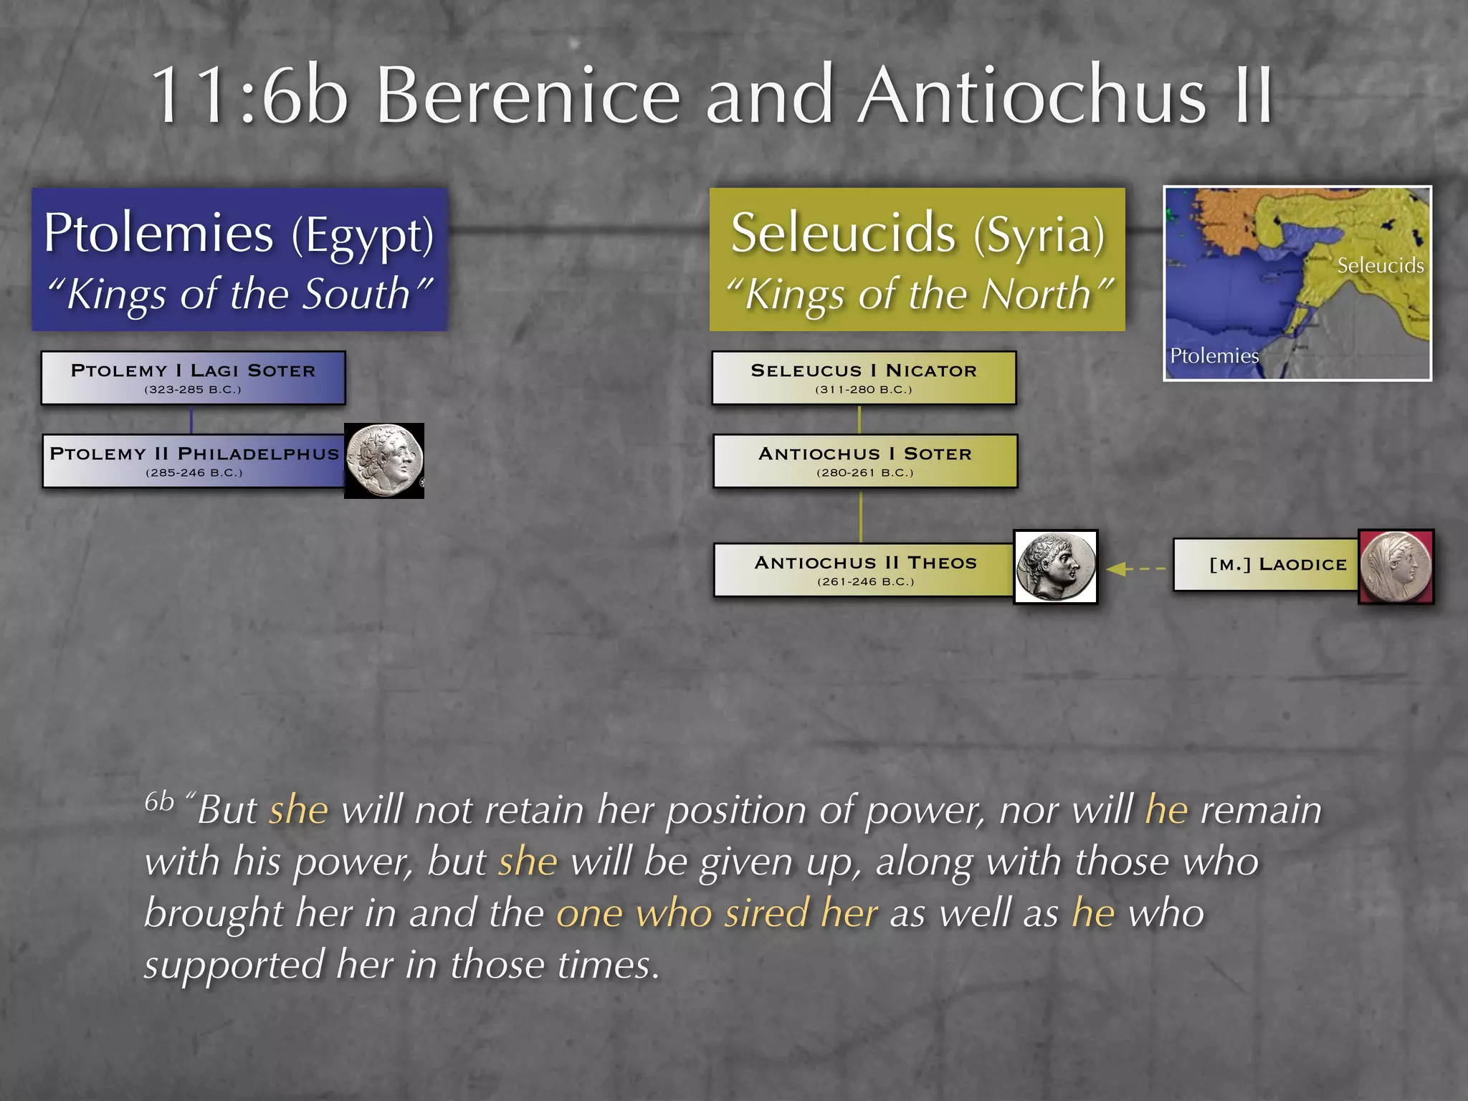
Task: Click the “Kings of the South” subtitle
Action: pyautogui.click(x=239, y=294)
